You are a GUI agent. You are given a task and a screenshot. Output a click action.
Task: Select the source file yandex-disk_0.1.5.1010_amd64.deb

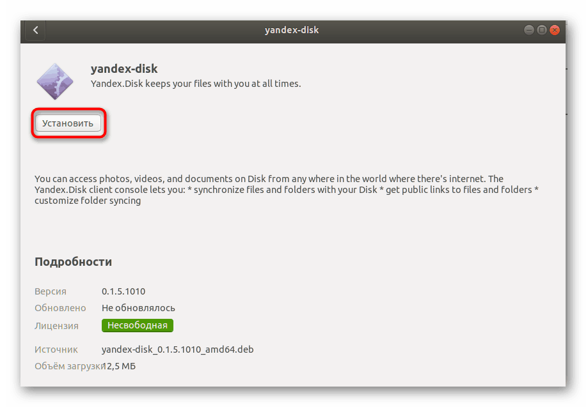[x=177, y=349]
